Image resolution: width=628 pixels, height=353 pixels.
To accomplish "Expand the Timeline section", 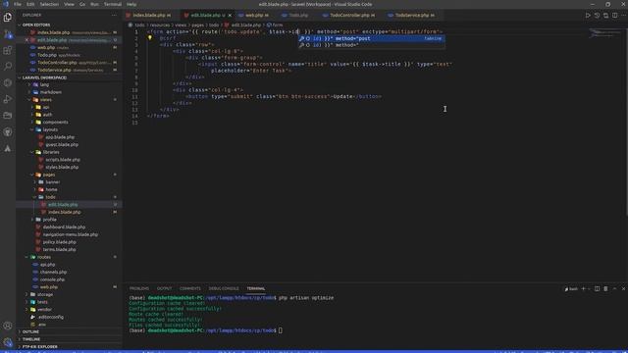I will (31, 339).
